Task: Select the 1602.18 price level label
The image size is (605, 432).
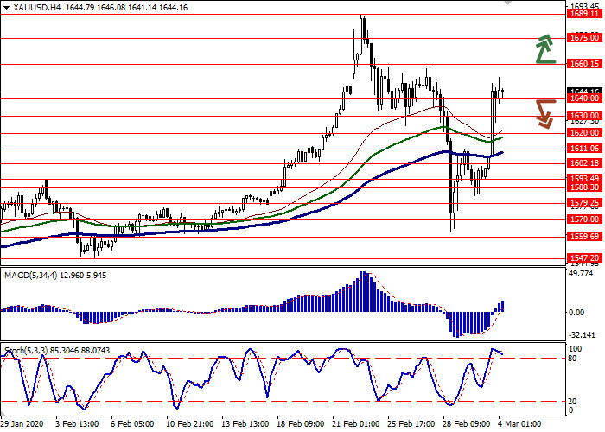Action: point(583,162)
